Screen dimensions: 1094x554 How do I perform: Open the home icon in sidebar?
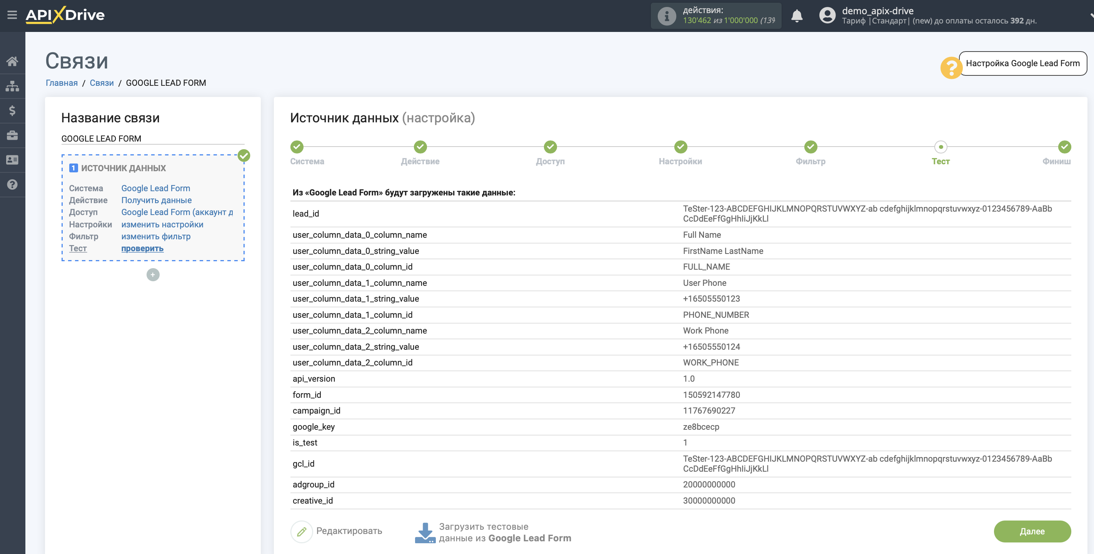coord(12,61)
